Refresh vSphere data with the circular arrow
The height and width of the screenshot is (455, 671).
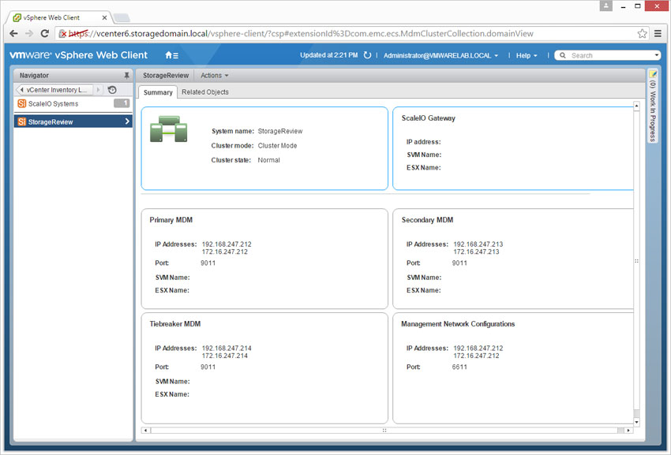(x=367, y=55)
